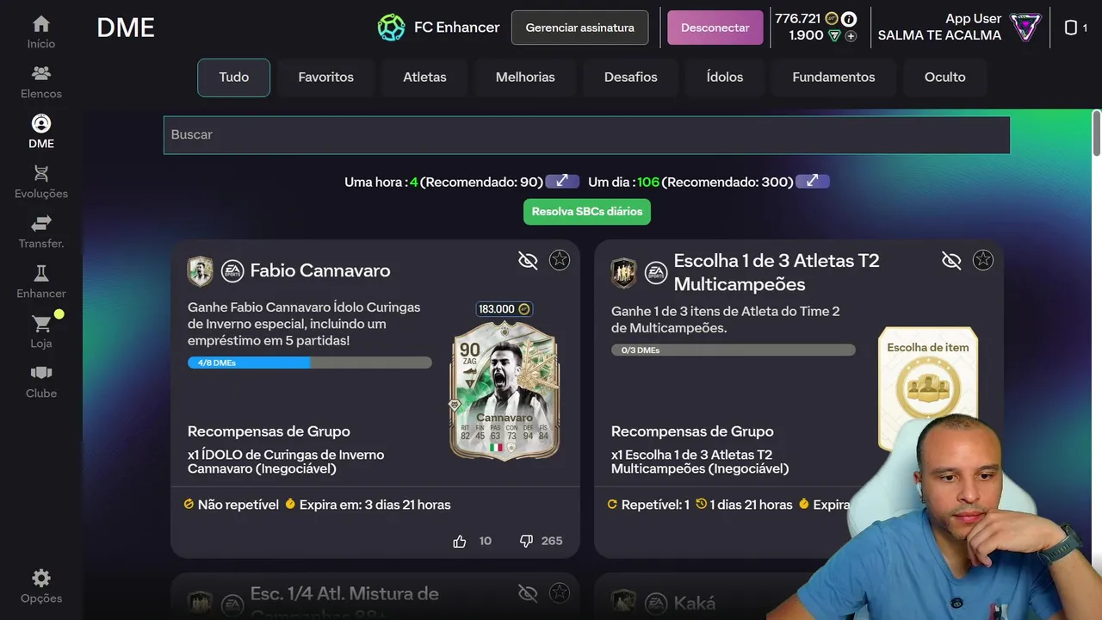Screen dimensions: 1102x620
Task: Open the Transfer. arrows icon in sidebar
Action: click(x=40, y=224)
